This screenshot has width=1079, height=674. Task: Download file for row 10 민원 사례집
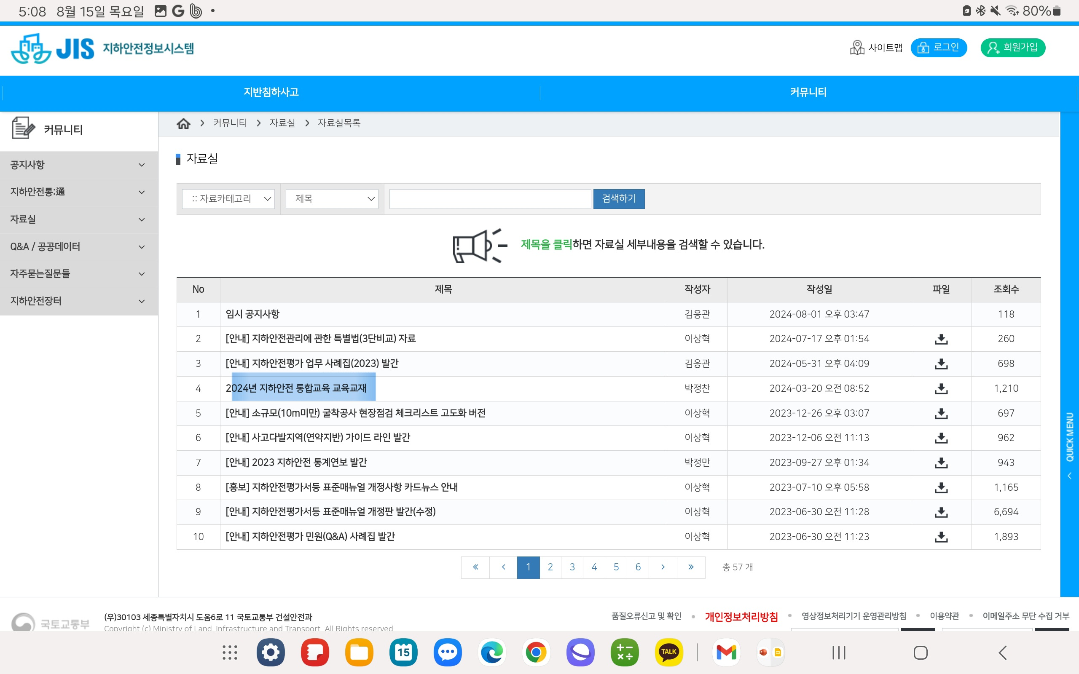coord(941,537)
